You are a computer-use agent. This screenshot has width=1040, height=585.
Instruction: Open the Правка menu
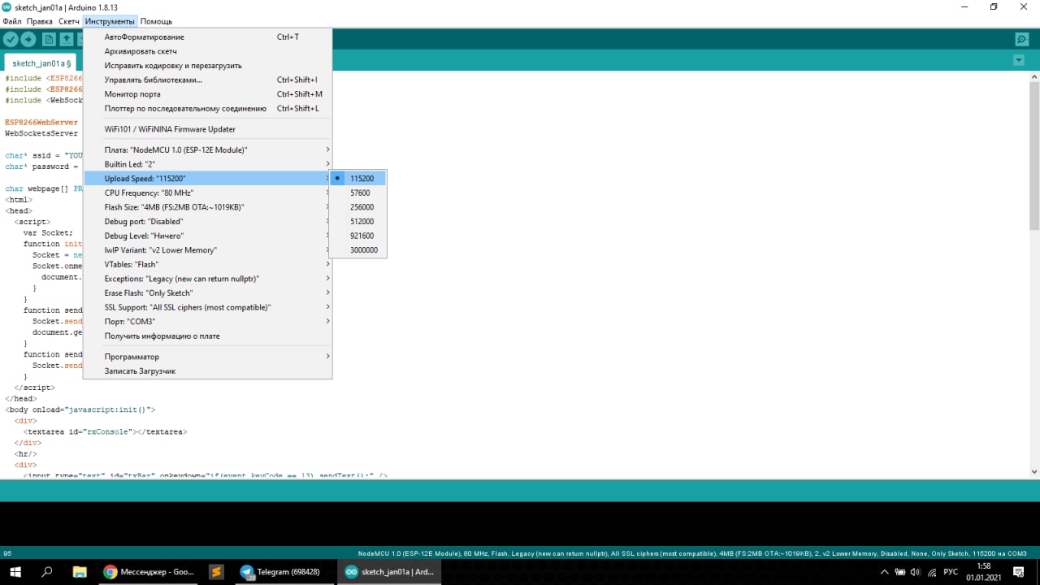[40, 21]
